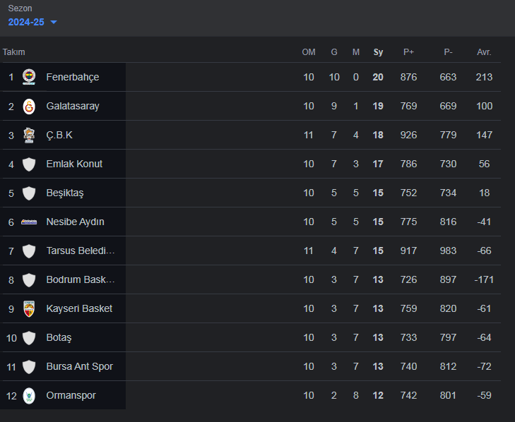
Task: Click the Ormanspor team logo
Action: [29, 395]
